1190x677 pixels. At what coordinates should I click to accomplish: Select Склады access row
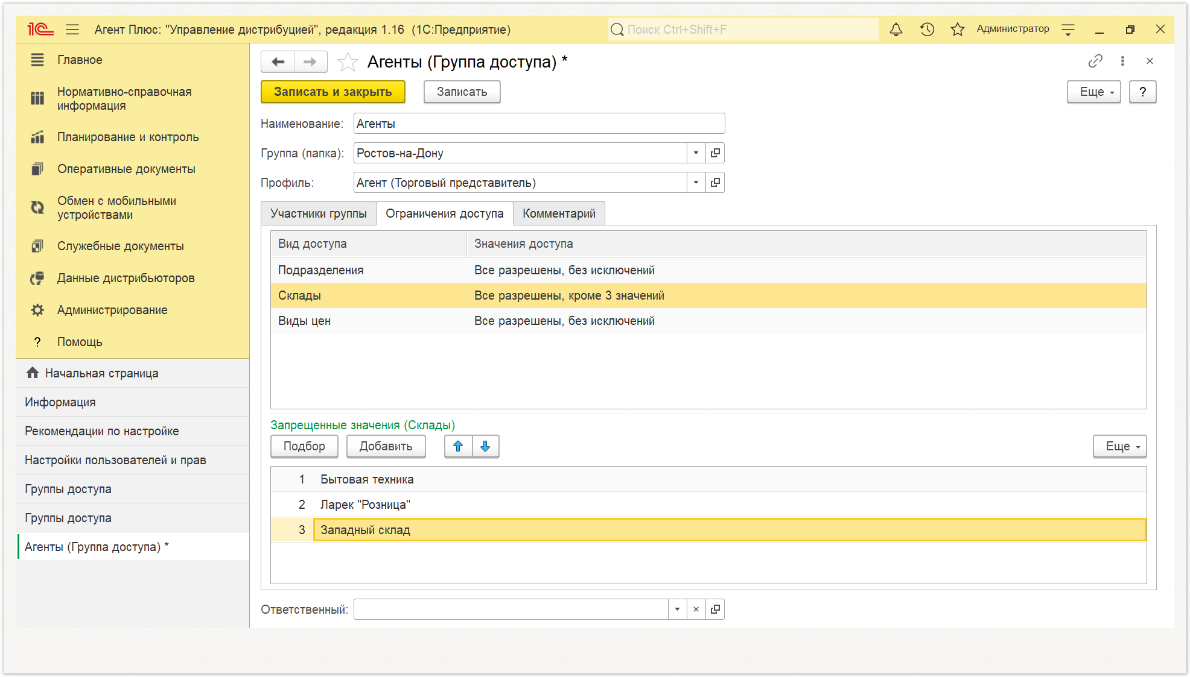(x=708, y=295)
